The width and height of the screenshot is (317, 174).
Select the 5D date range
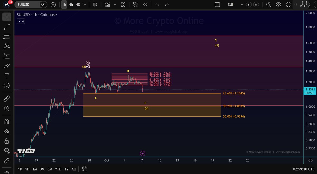27,169
